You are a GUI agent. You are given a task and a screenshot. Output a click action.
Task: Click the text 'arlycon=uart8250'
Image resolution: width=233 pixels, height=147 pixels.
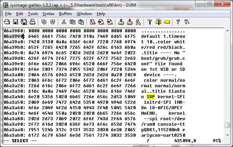pyautogui.click(x=163, y=135)
